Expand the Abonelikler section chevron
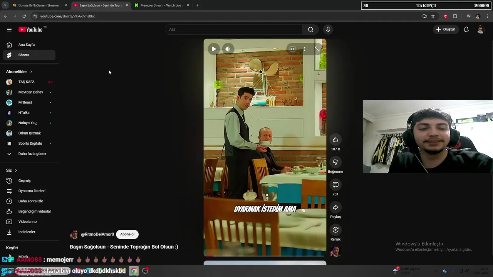The image size is (493, 277). pyautogui.click(x=31, y=72)
